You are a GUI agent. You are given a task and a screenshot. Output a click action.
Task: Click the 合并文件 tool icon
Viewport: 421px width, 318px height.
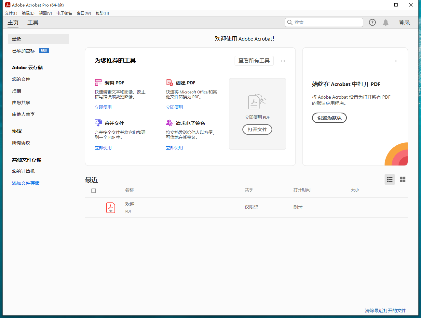click(98, 123)
